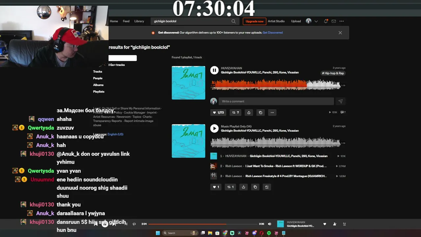
Task: Open Discord from the taskbar
Action: [254, 233]
